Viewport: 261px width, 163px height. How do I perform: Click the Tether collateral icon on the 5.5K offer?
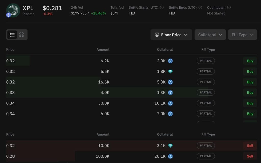pos(171,71)
